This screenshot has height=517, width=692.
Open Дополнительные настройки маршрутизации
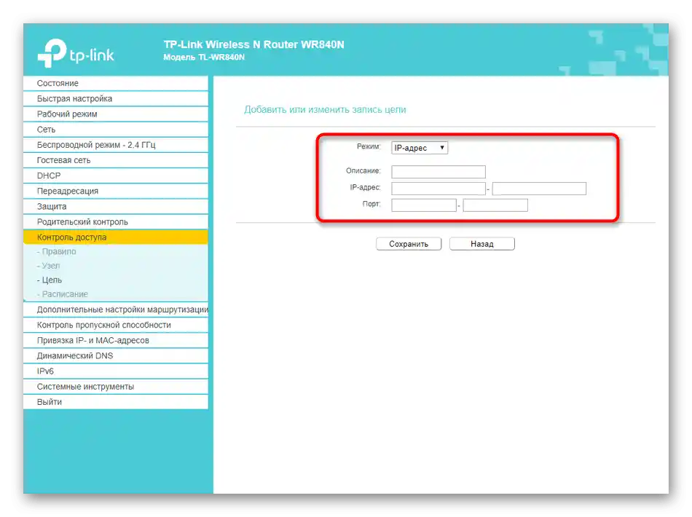point(116,309)
